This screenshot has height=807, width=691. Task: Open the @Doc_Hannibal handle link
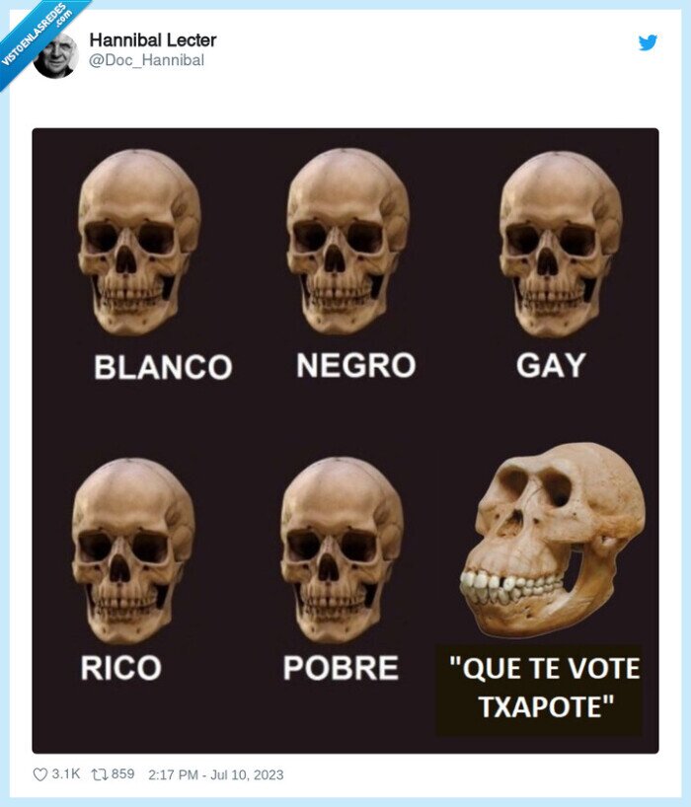(147, 60)
